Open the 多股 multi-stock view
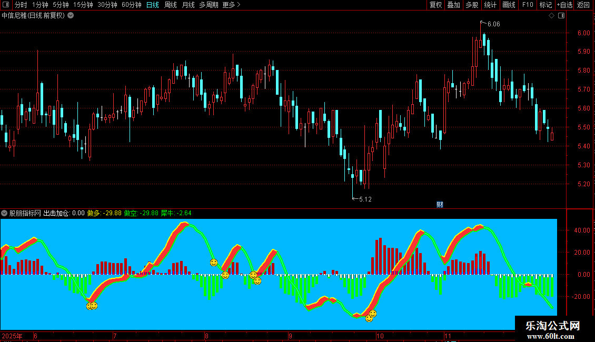Screen dimensions: 595x342 [472, 5]
